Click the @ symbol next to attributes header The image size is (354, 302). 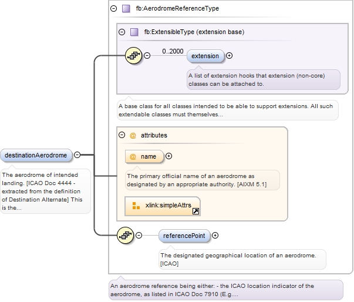click(133, 135)
